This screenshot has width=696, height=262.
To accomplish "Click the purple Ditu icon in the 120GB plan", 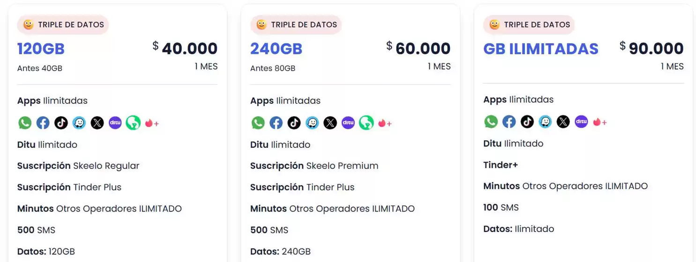I will (115, 123).
